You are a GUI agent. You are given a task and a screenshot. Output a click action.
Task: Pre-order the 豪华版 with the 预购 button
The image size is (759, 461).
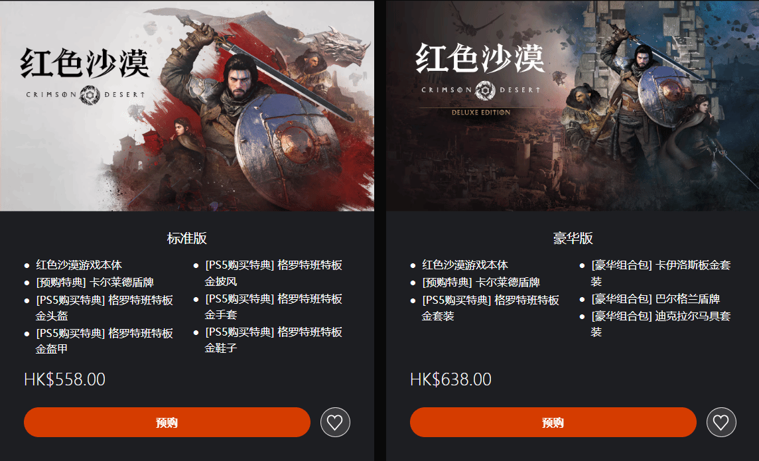(x=553, y=423)
